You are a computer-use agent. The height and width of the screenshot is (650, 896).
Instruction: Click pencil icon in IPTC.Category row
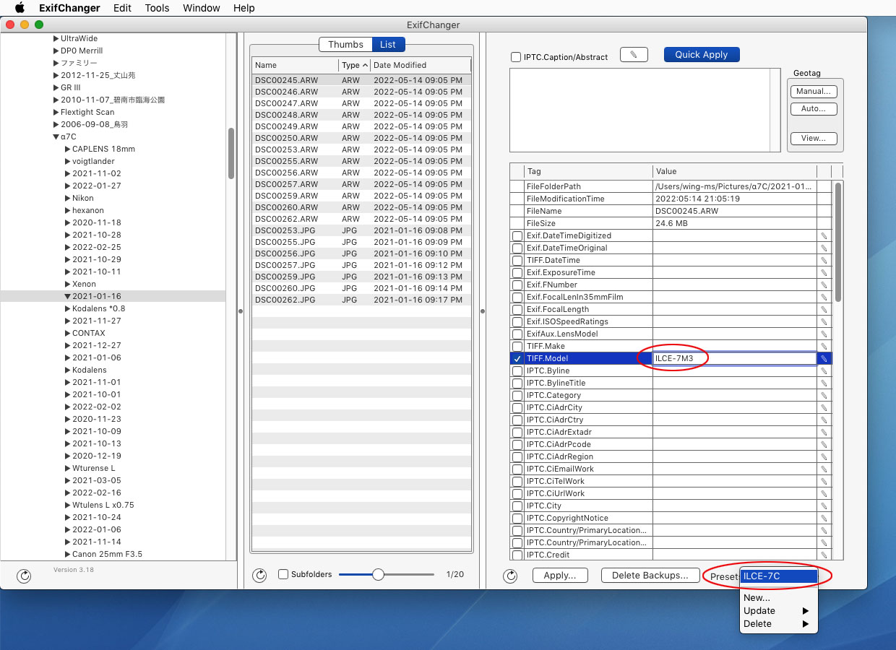click(x=824, y=395)
